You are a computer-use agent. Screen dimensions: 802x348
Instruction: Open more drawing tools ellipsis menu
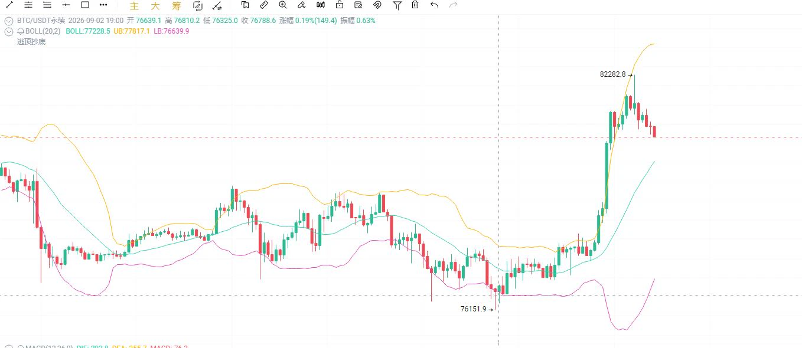coord(104,5)
